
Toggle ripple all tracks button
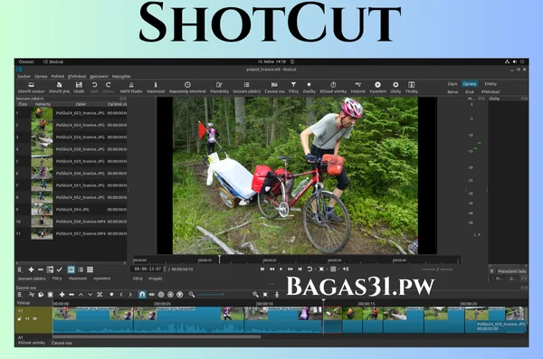coord(170,295)
